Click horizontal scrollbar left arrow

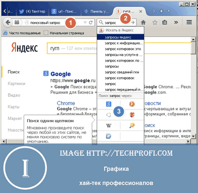coord(4,141)
